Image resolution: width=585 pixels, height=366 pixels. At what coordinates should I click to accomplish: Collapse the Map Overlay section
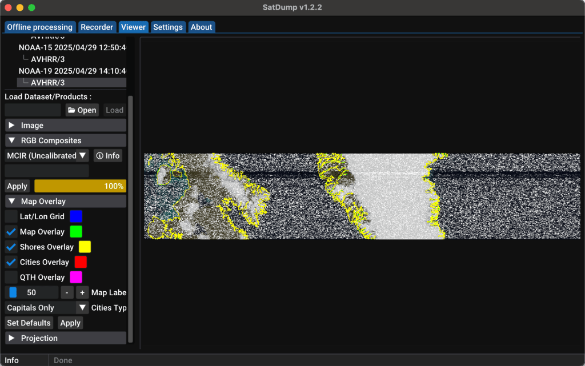click(x=66, y=201)
